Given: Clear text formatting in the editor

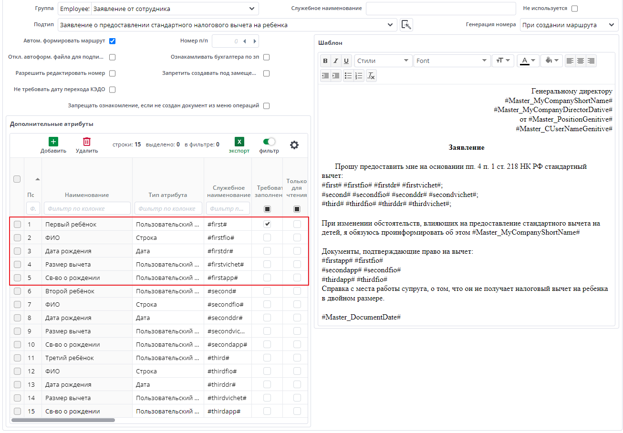Looking at the screenshot, I should coord(371,76).
